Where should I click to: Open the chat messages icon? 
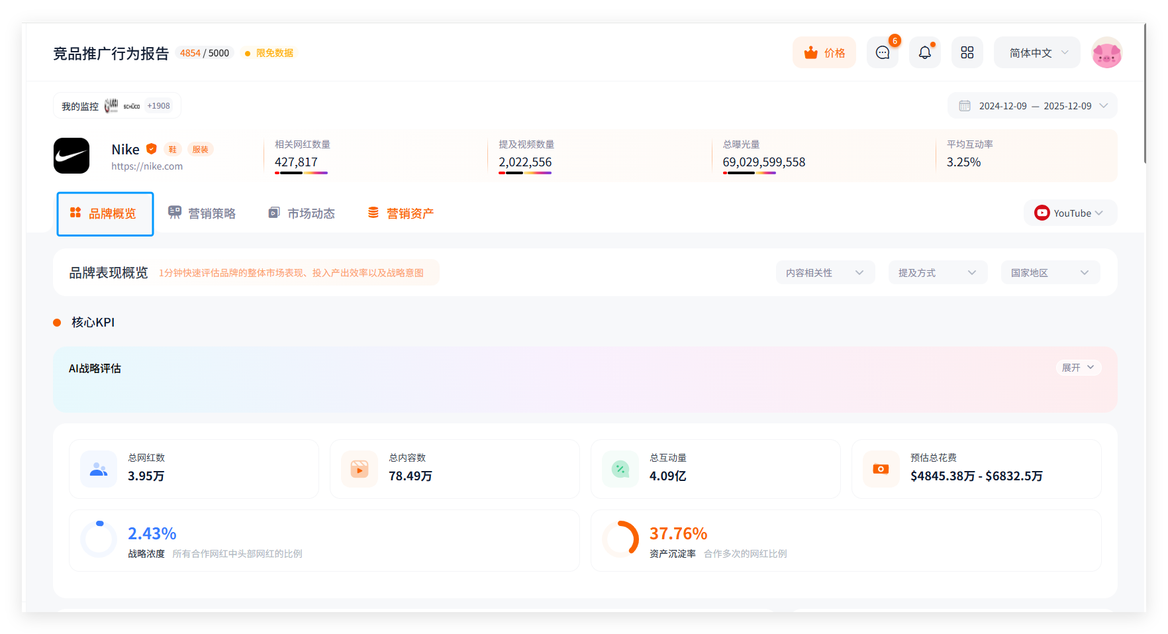pos(882,53)
